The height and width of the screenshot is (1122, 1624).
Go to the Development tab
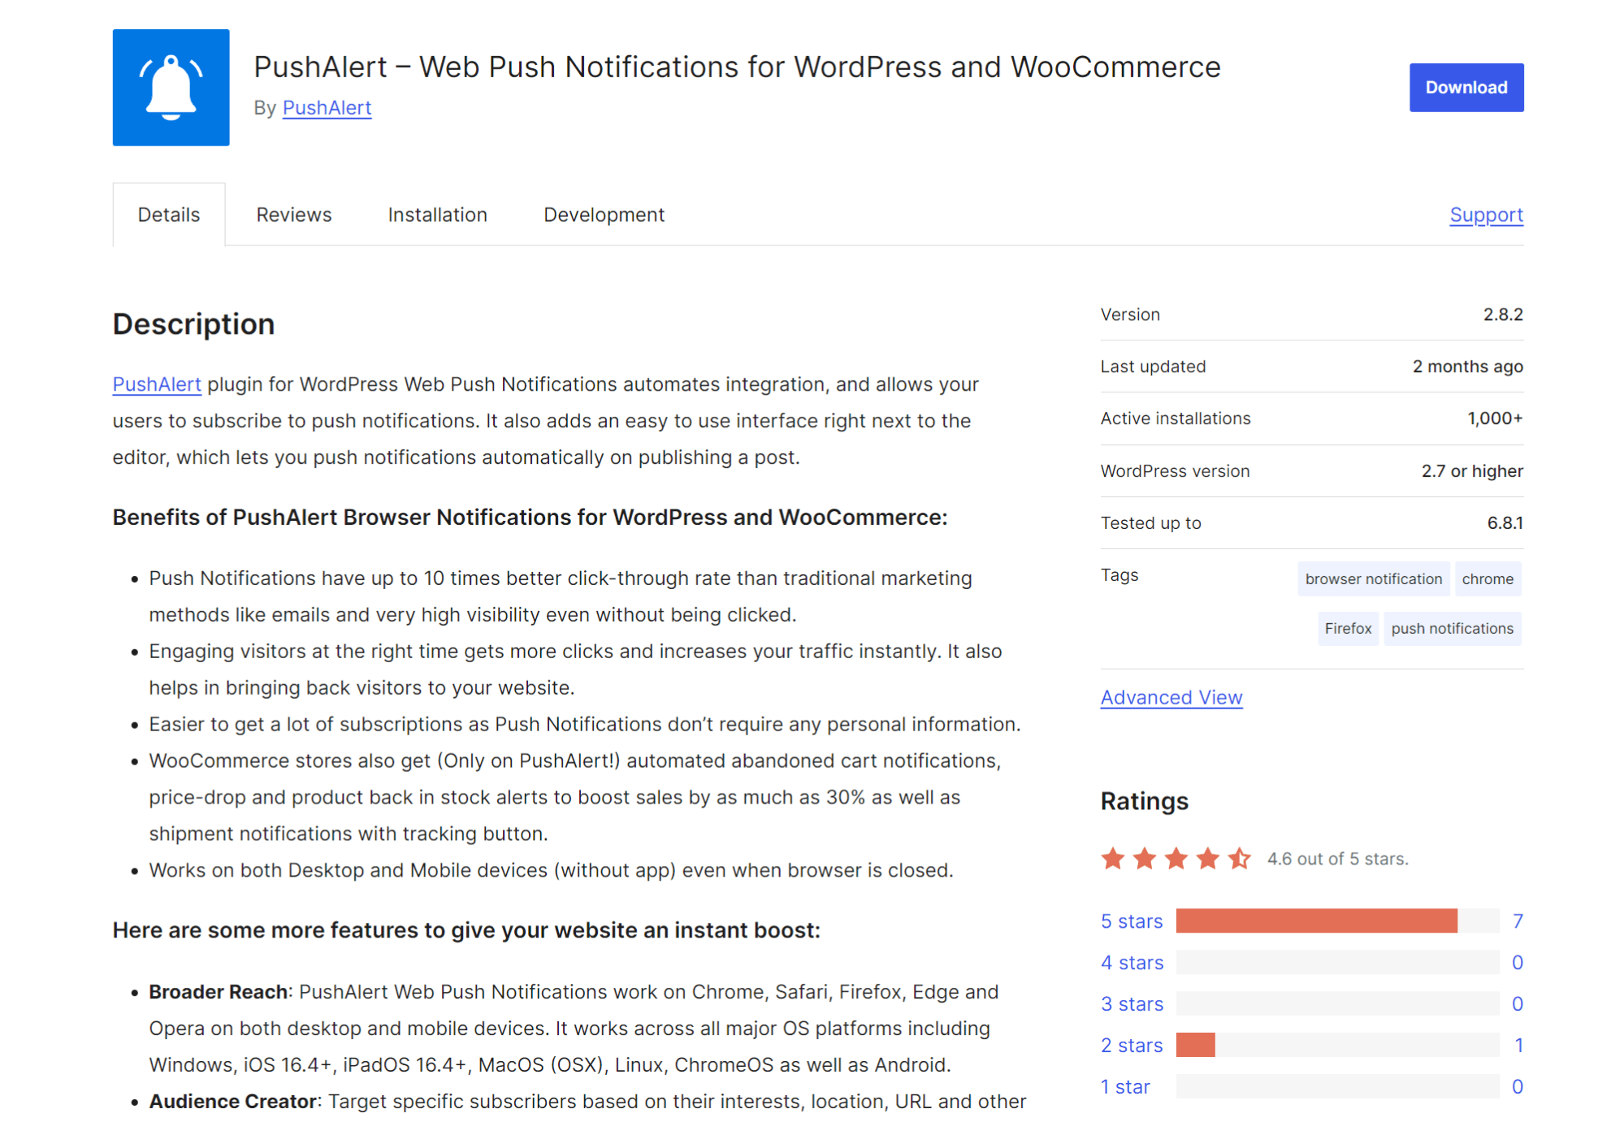(x=604, y=214)
